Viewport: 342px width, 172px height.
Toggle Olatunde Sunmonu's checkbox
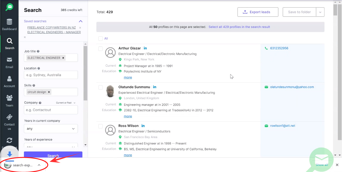pos(100,87)
